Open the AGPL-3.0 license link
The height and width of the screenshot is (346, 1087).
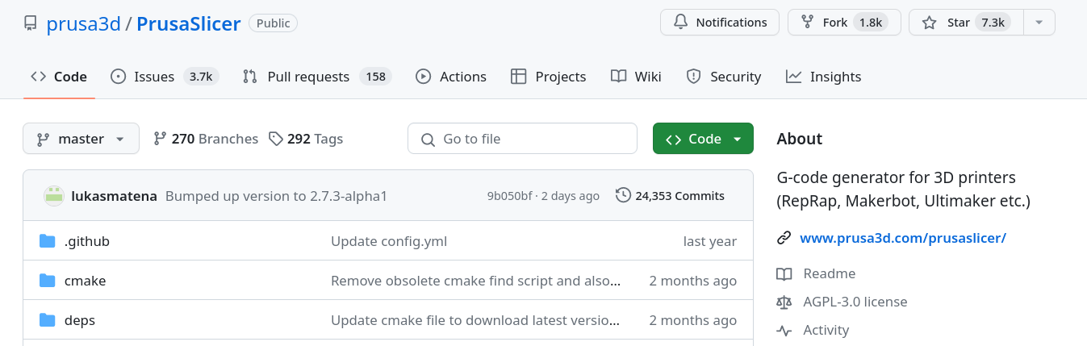coord(855,302)
